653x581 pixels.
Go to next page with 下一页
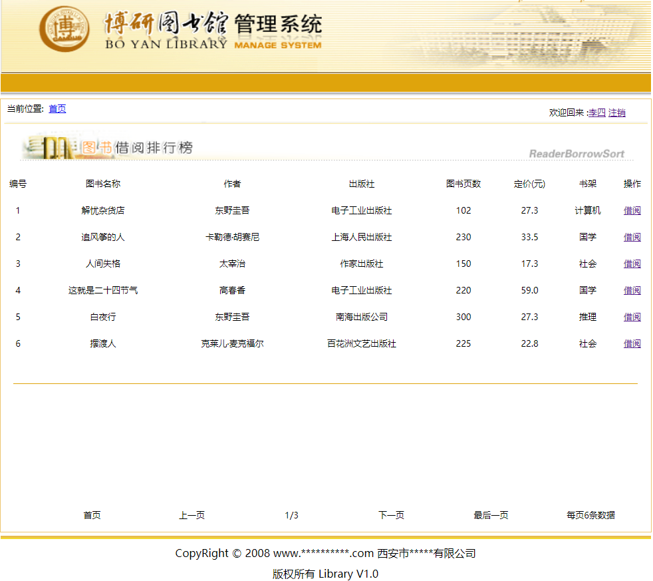(x=392, y=516)
